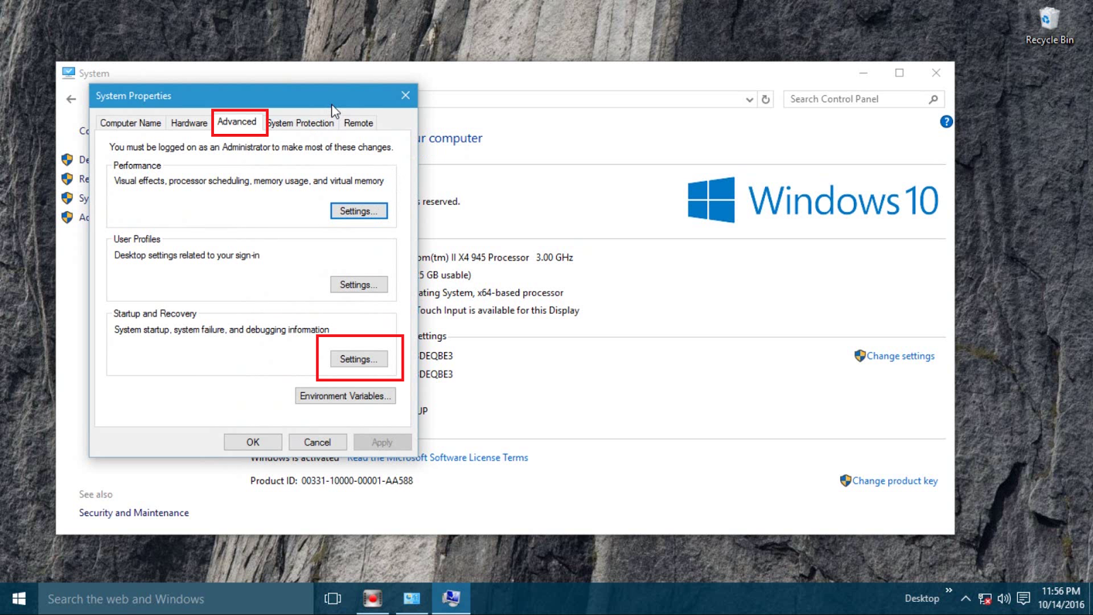Screen dimensions: 1093x615
Task: Click the Back arrow in the System window
Action: click(71, 98)
